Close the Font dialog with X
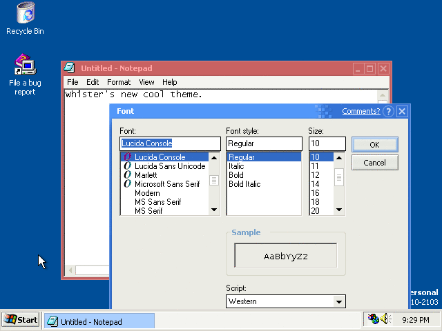The height and width of the screenshot is (331, 442). click(x=402, y=112)
